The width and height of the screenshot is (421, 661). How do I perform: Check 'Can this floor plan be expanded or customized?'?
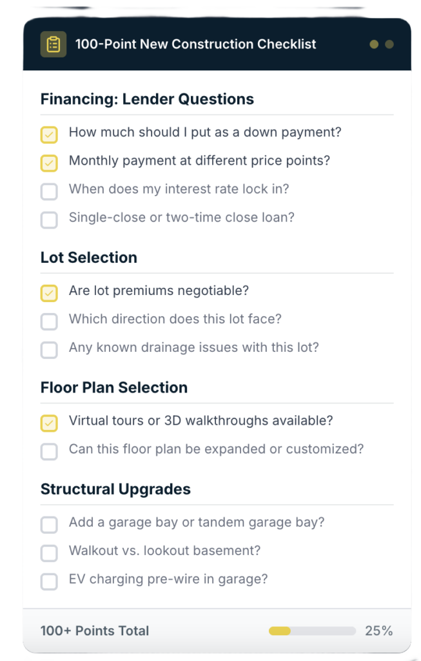[49, 451]
